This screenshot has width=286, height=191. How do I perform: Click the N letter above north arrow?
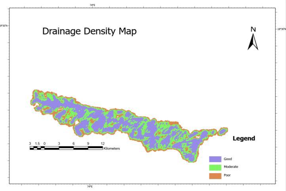(253, 30)
